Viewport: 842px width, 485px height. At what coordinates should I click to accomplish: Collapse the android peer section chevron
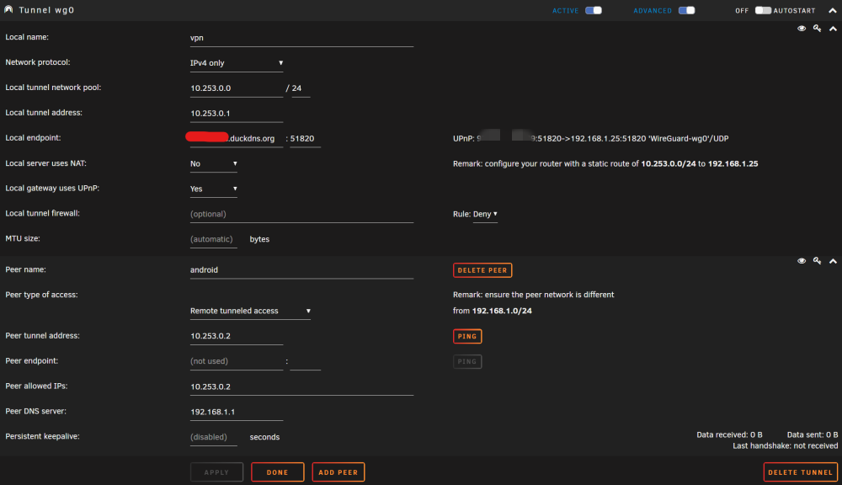833,262
